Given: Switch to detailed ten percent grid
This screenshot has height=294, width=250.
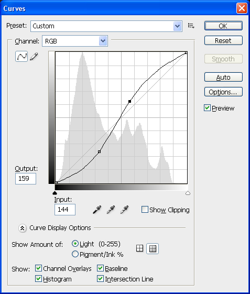Looking at the screenshot, I should (153, 248).
